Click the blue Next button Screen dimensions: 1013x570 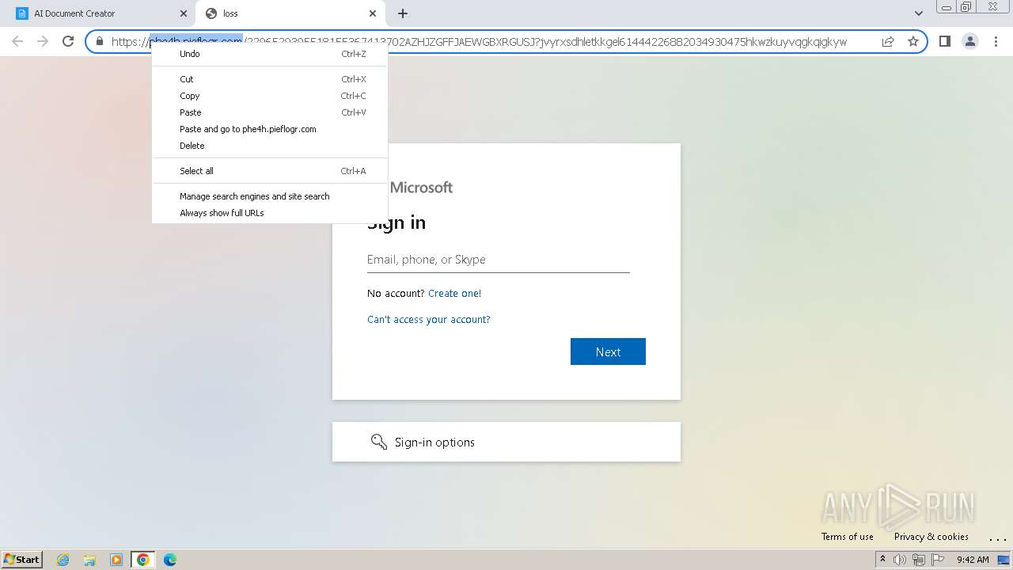[608, 351]
